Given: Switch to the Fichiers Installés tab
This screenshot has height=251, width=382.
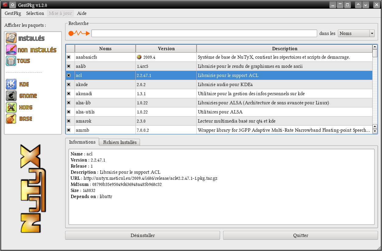Looking at the screenshot, I should pyautogui.click(x=120, y=142).
